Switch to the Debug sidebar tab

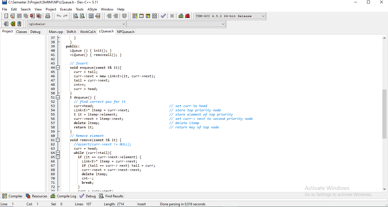[x=35, y=32]
